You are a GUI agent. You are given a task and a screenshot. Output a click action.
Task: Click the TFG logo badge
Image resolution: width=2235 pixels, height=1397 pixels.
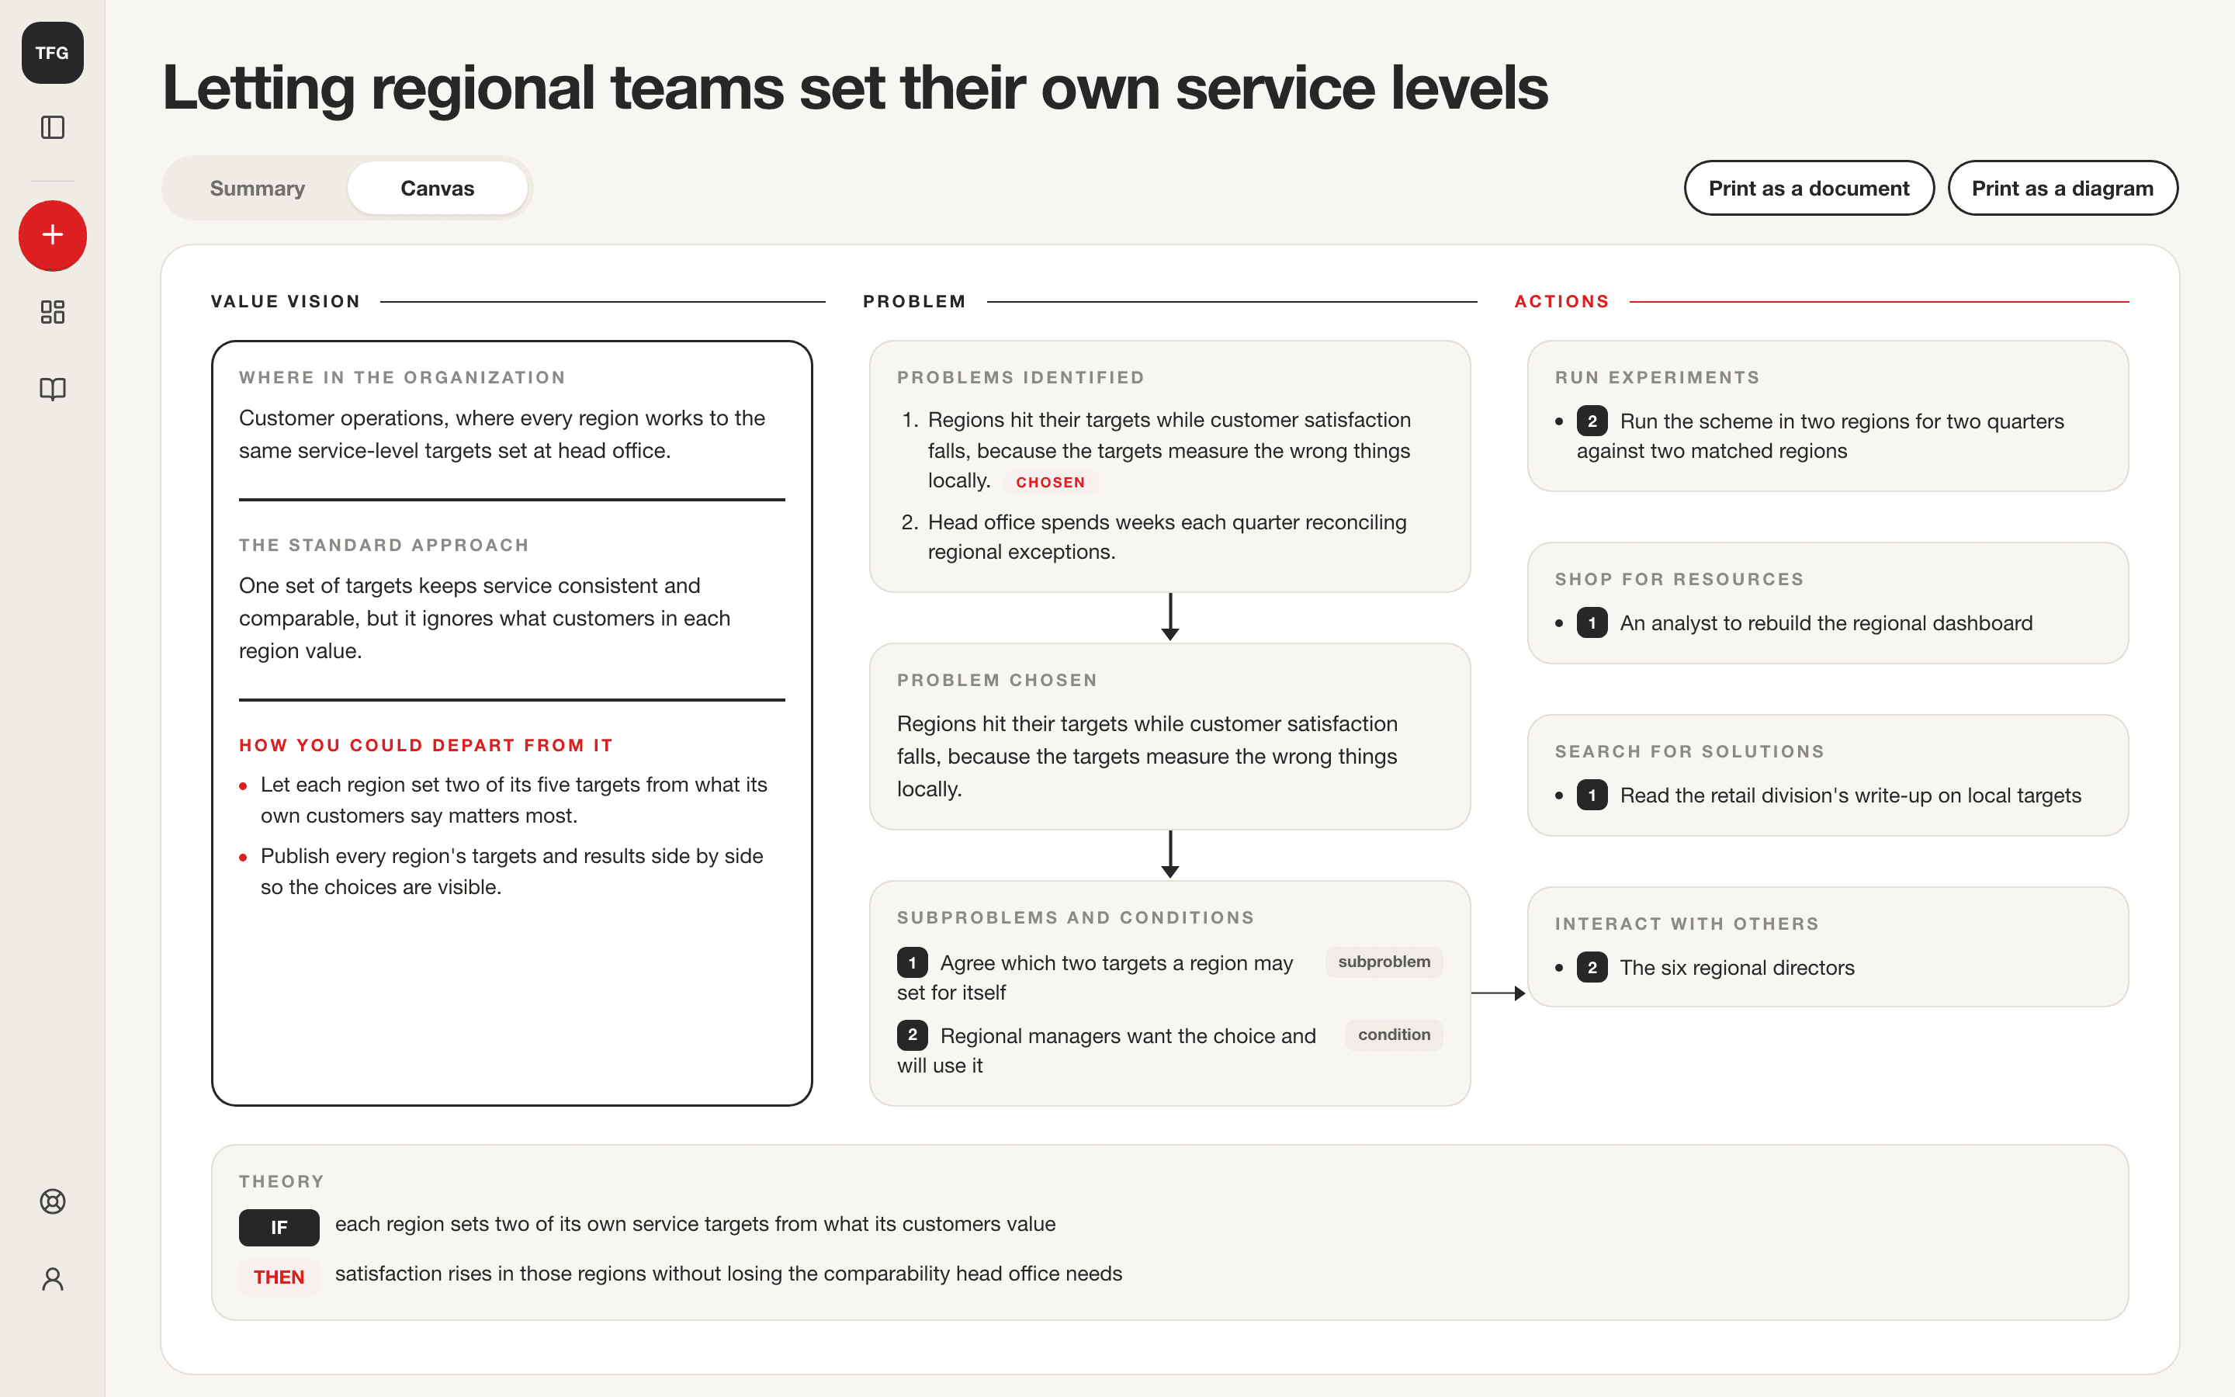tap(53, 53)
